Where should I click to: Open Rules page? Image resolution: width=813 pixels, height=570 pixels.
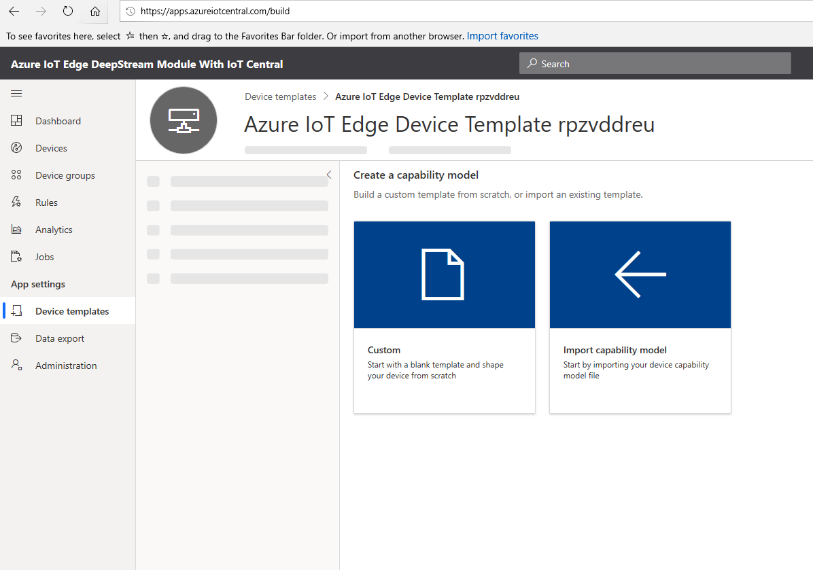pos(47,202)
